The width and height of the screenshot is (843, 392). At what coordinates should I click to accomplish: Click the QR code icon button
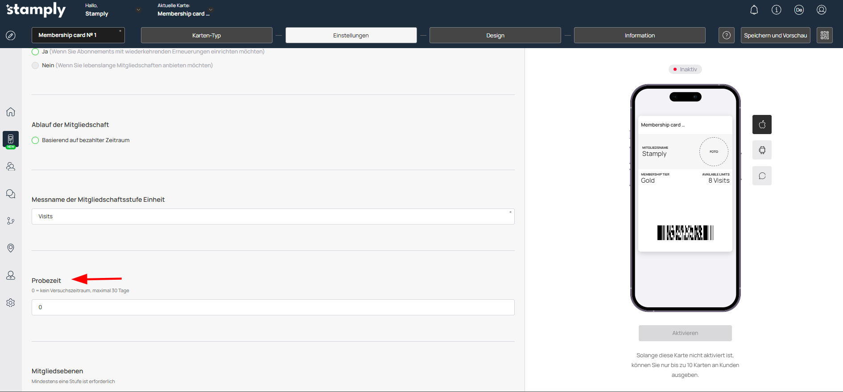point(824,35)
